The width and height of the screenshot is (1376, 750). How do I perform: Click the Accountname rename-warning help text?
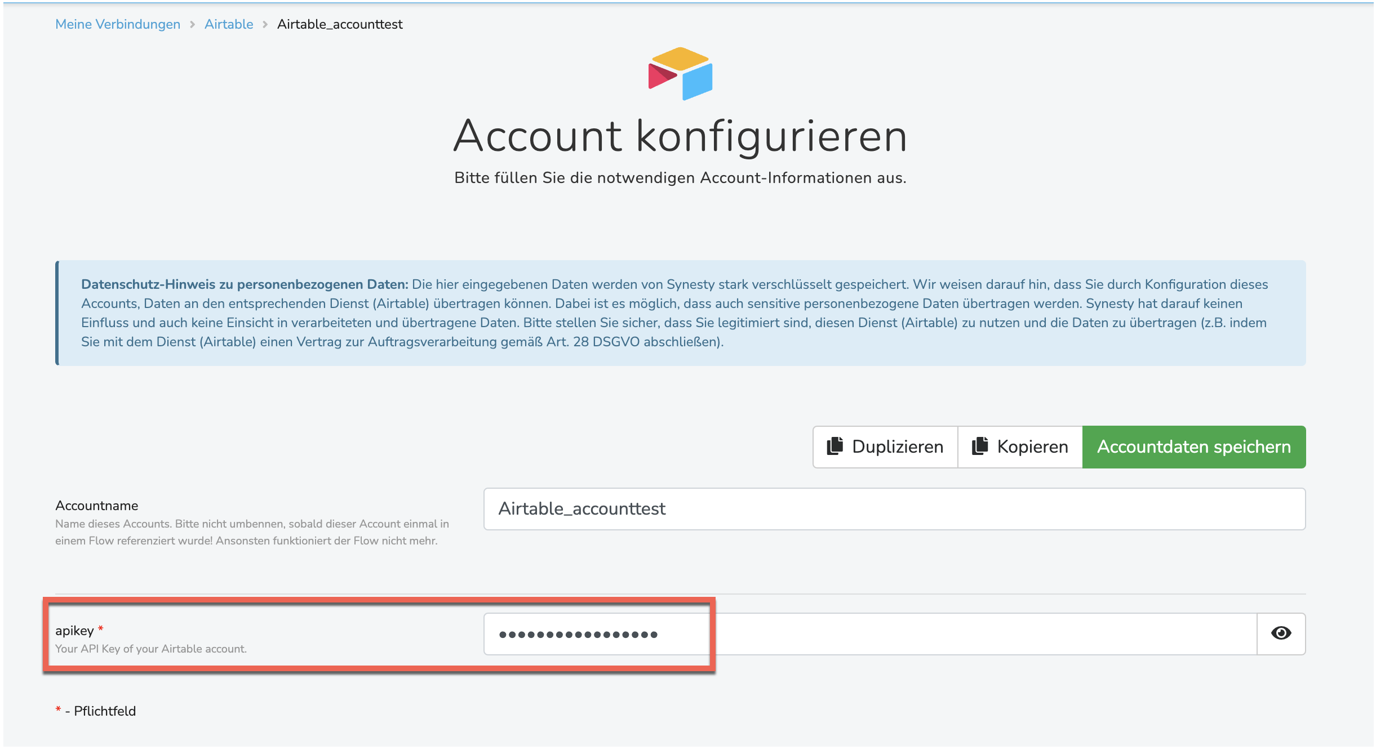(x=252, y=532)
